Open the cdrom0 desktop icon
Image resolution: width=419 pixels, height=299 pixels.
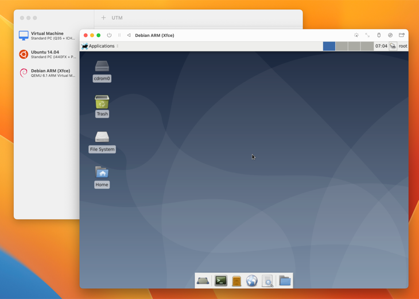102,67
